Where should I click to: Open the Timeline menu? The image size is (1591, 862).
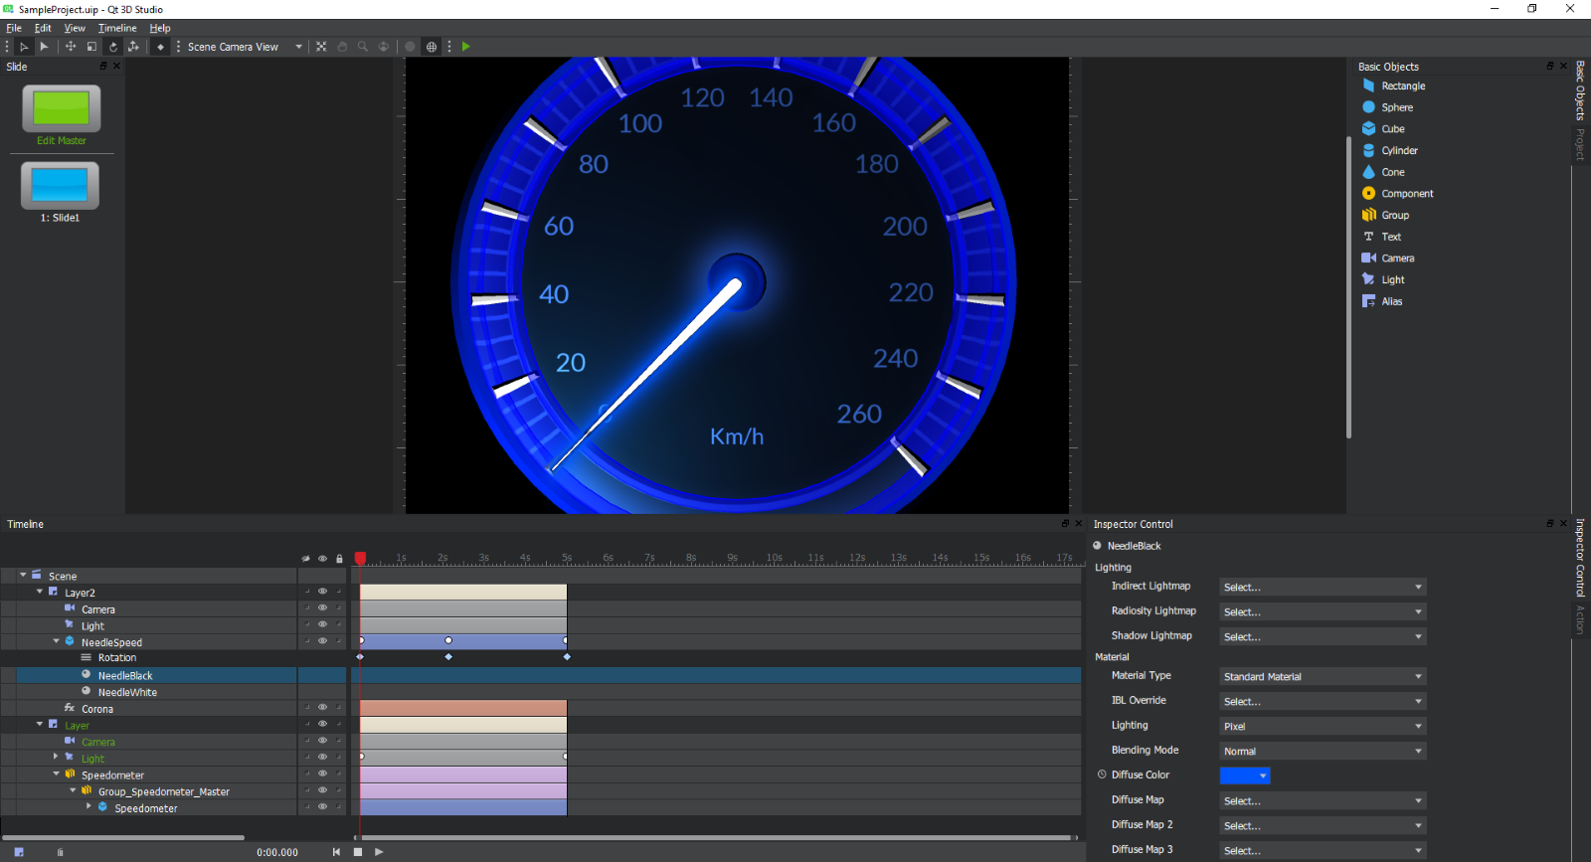pos(117,28)
